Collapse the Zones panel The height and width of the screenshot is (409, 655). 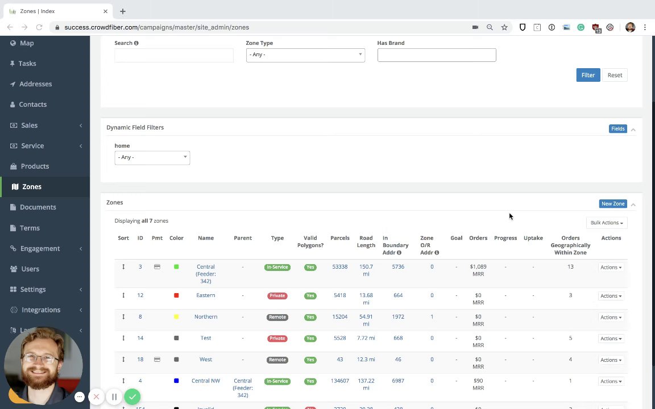click(x=633, y=204)
